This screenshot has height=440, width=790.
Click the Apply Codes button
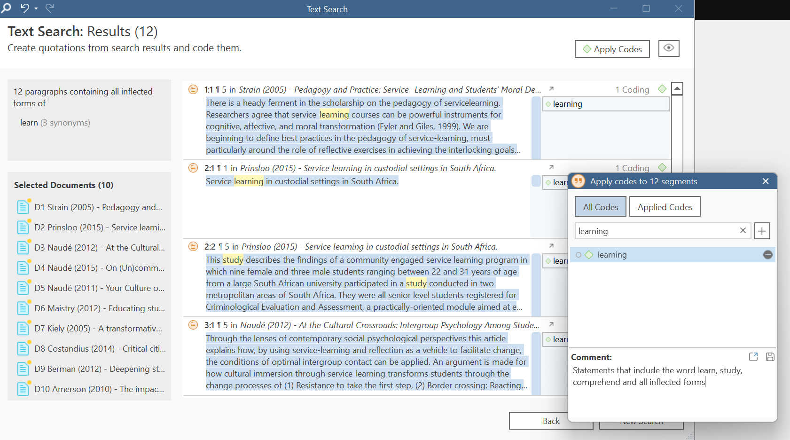click(612, 49)
